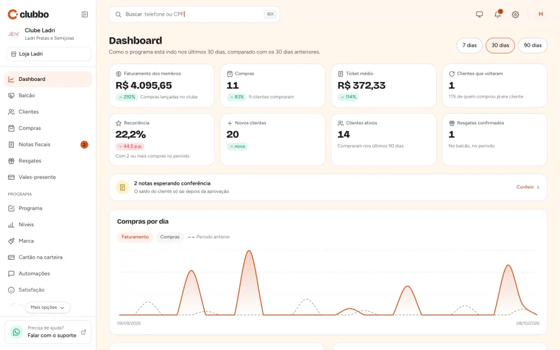Image resolution: width=560 pixels, height=350 pixels.
Task: Click the Clube Ladri logo thumbnail
Action: pos(14,34)
